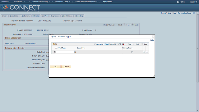
Task: Expand Obtain Incident Information menu
Action: click(x=86, y=2)
